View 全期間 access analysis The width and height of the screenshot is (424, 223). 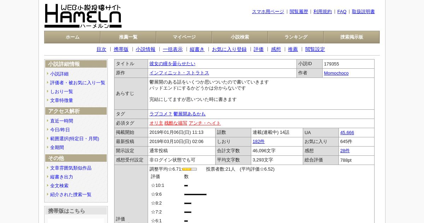[x=57, y=148]
